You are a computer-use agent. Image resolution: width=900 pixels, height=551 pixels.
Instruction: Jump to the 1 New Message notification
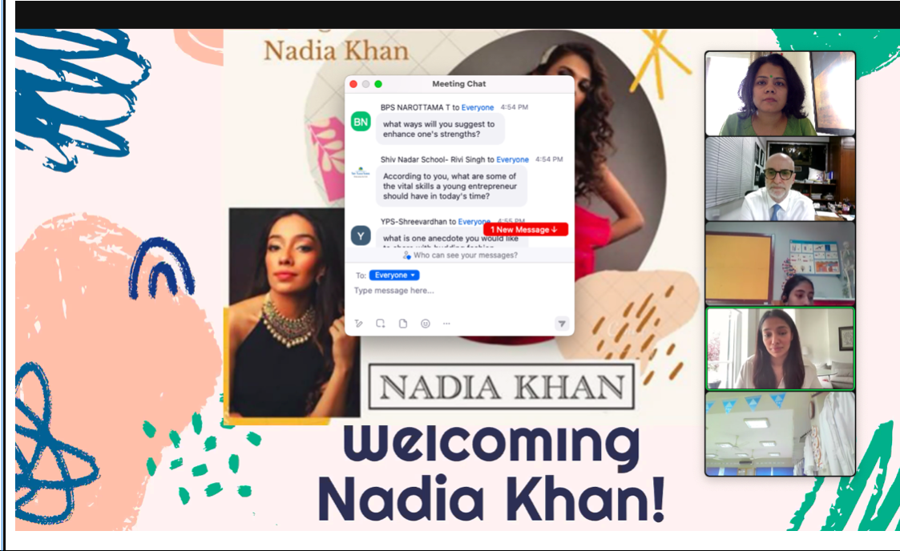pyautogui.click(x=525, y=229)
